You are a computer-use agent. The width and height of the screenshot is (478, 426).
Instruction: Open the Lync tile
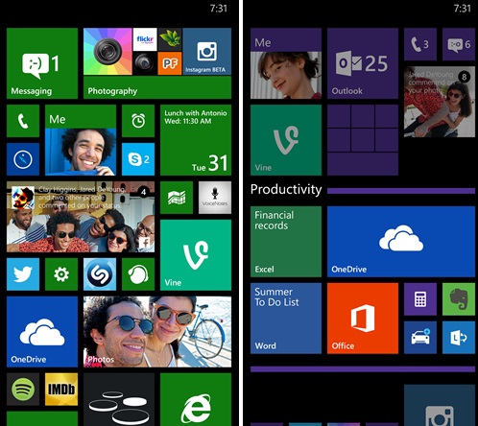(459, 338)
